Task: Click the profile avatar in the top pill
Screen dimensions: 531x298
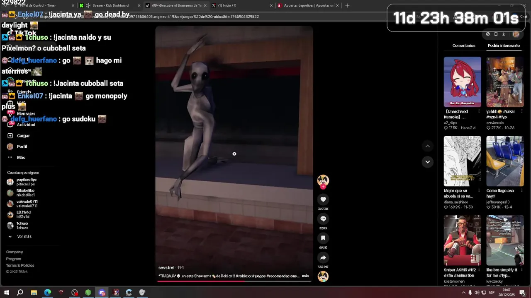Action: 516,34
